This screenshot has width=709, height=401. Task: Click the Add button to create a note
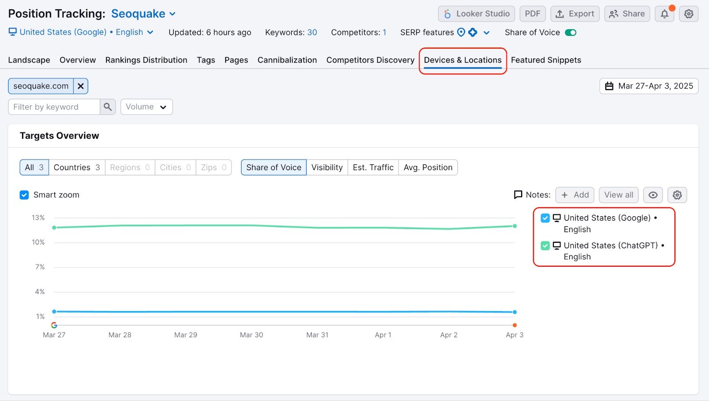coord(574,195)
